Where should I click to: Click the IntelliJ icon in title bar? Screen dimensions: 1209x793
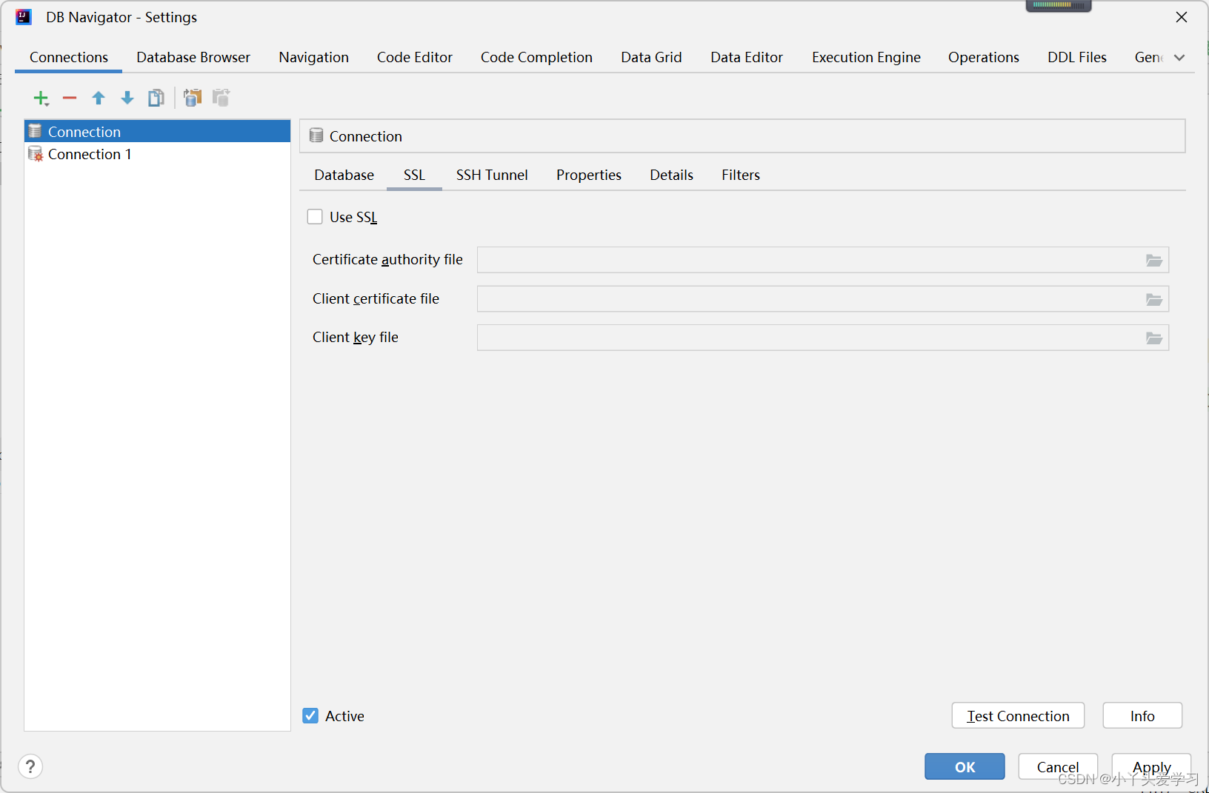pos(24,17)
